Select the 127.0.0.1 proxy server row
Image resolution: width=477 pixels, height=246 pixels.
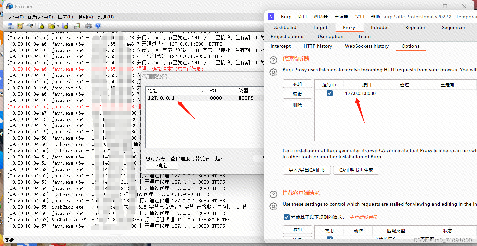coord(205,98)
